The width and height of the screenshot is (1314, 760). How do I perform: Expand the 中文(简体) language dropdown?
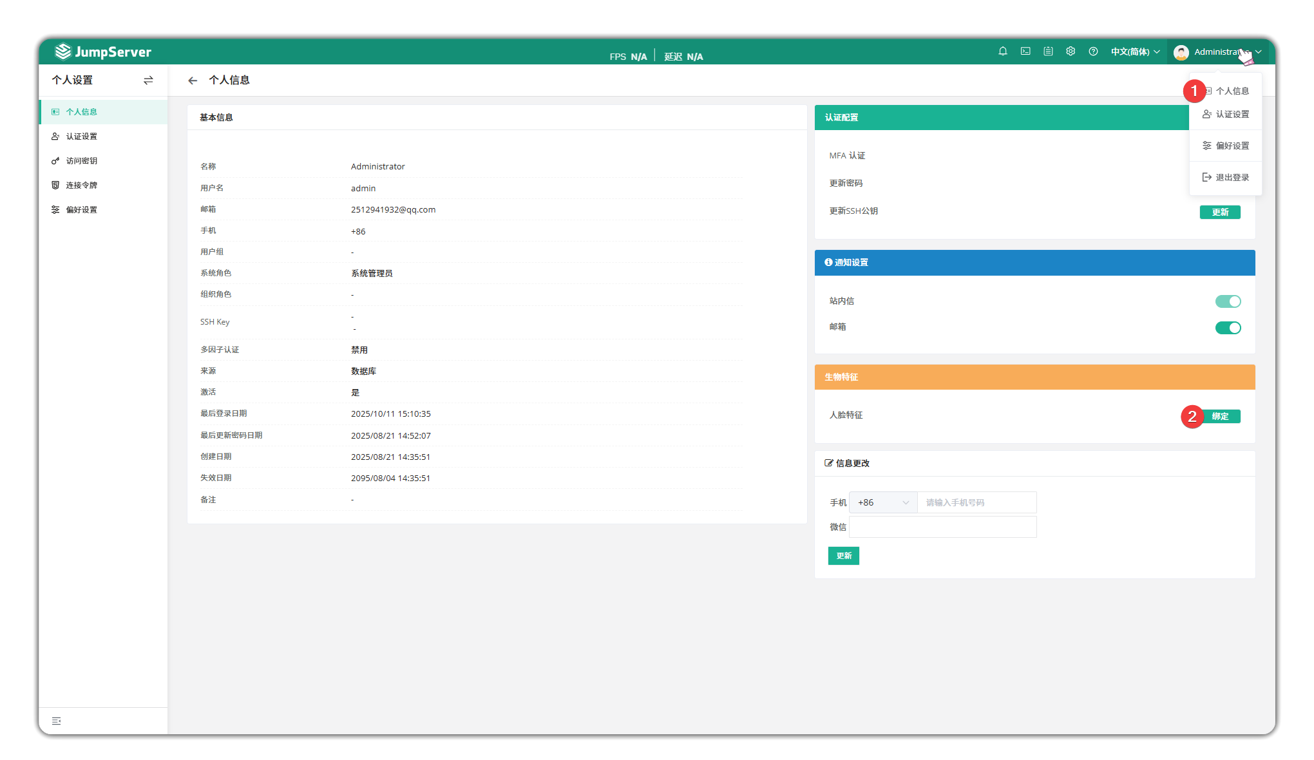click(1135, 52)
